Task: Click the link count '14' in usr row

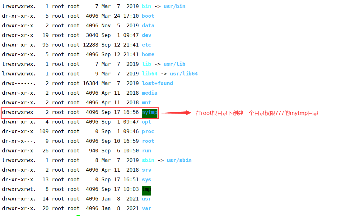Action: 45,199
